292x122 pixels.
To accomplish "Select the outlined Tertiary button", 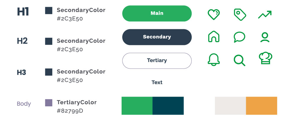I will click(x=157, y=61).
